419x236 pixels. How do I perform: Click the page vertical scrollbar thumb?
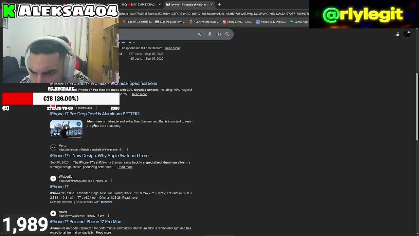point(417,107)
